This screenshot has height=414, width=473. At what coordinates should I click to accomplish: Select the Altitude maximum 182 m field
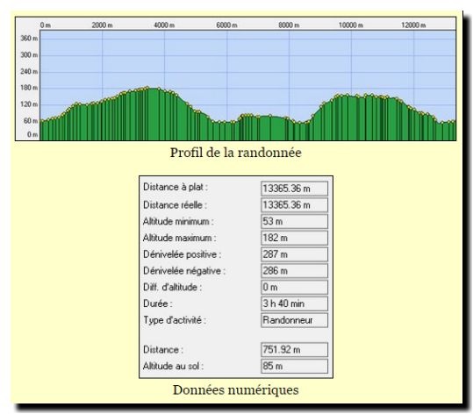(294, 238)
